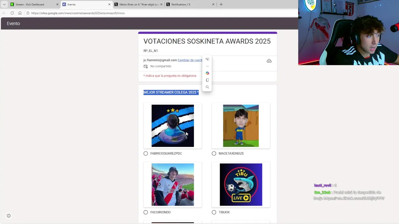Viewport: 399px width, 224px height.
Task: Open more options in selection popup
Action: click(x=207, y=66)
